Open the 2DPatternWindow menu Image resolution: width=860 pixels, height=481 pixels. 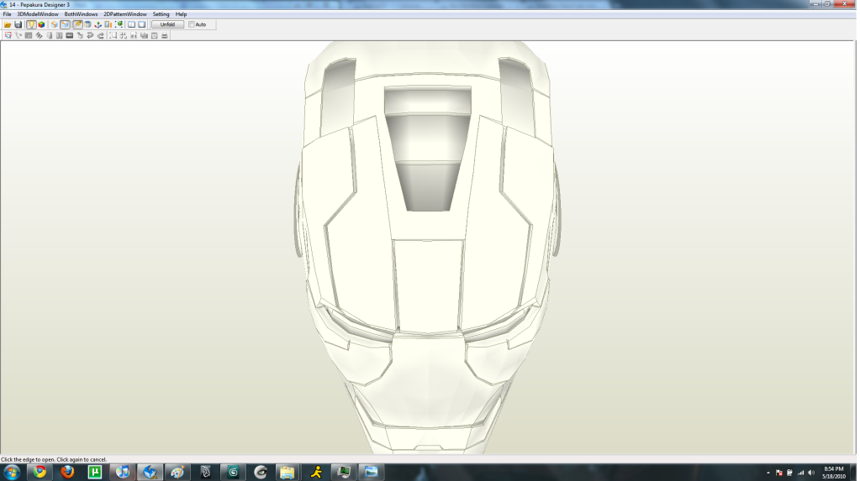(125, 14)
